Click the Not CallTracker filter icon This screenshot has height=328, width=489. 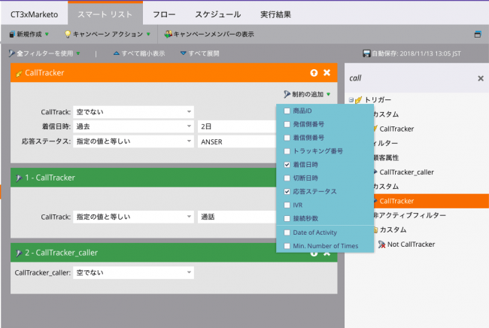[x=381, y=244]
